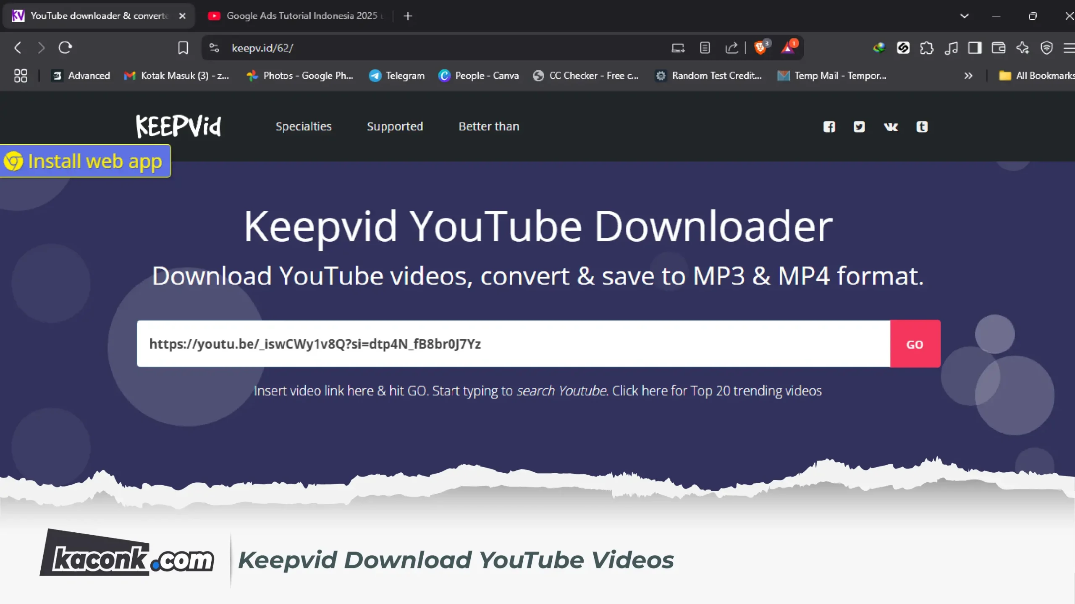Click the KeepVid logo
Image resolution: width=1075 pixels, height=604 pixels.
pyautogui.click(x=178, y=126)
